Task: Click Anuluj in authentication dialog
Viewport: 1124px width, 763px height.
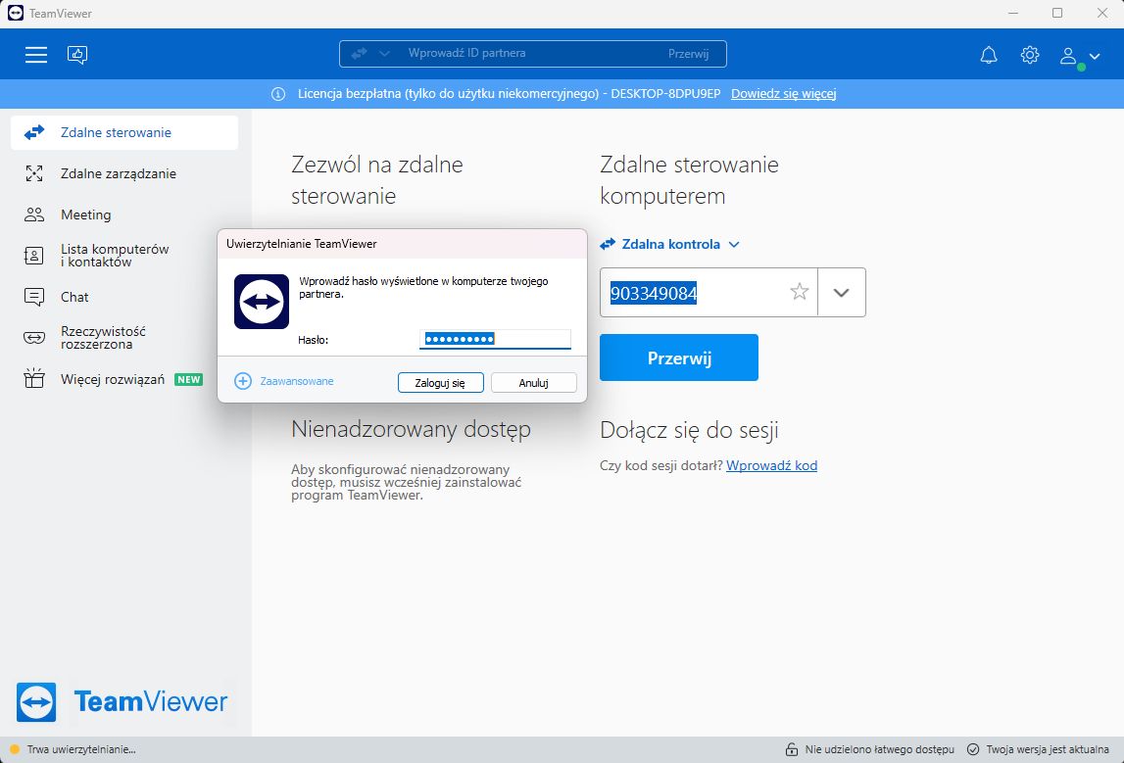Action: [533, 383]
